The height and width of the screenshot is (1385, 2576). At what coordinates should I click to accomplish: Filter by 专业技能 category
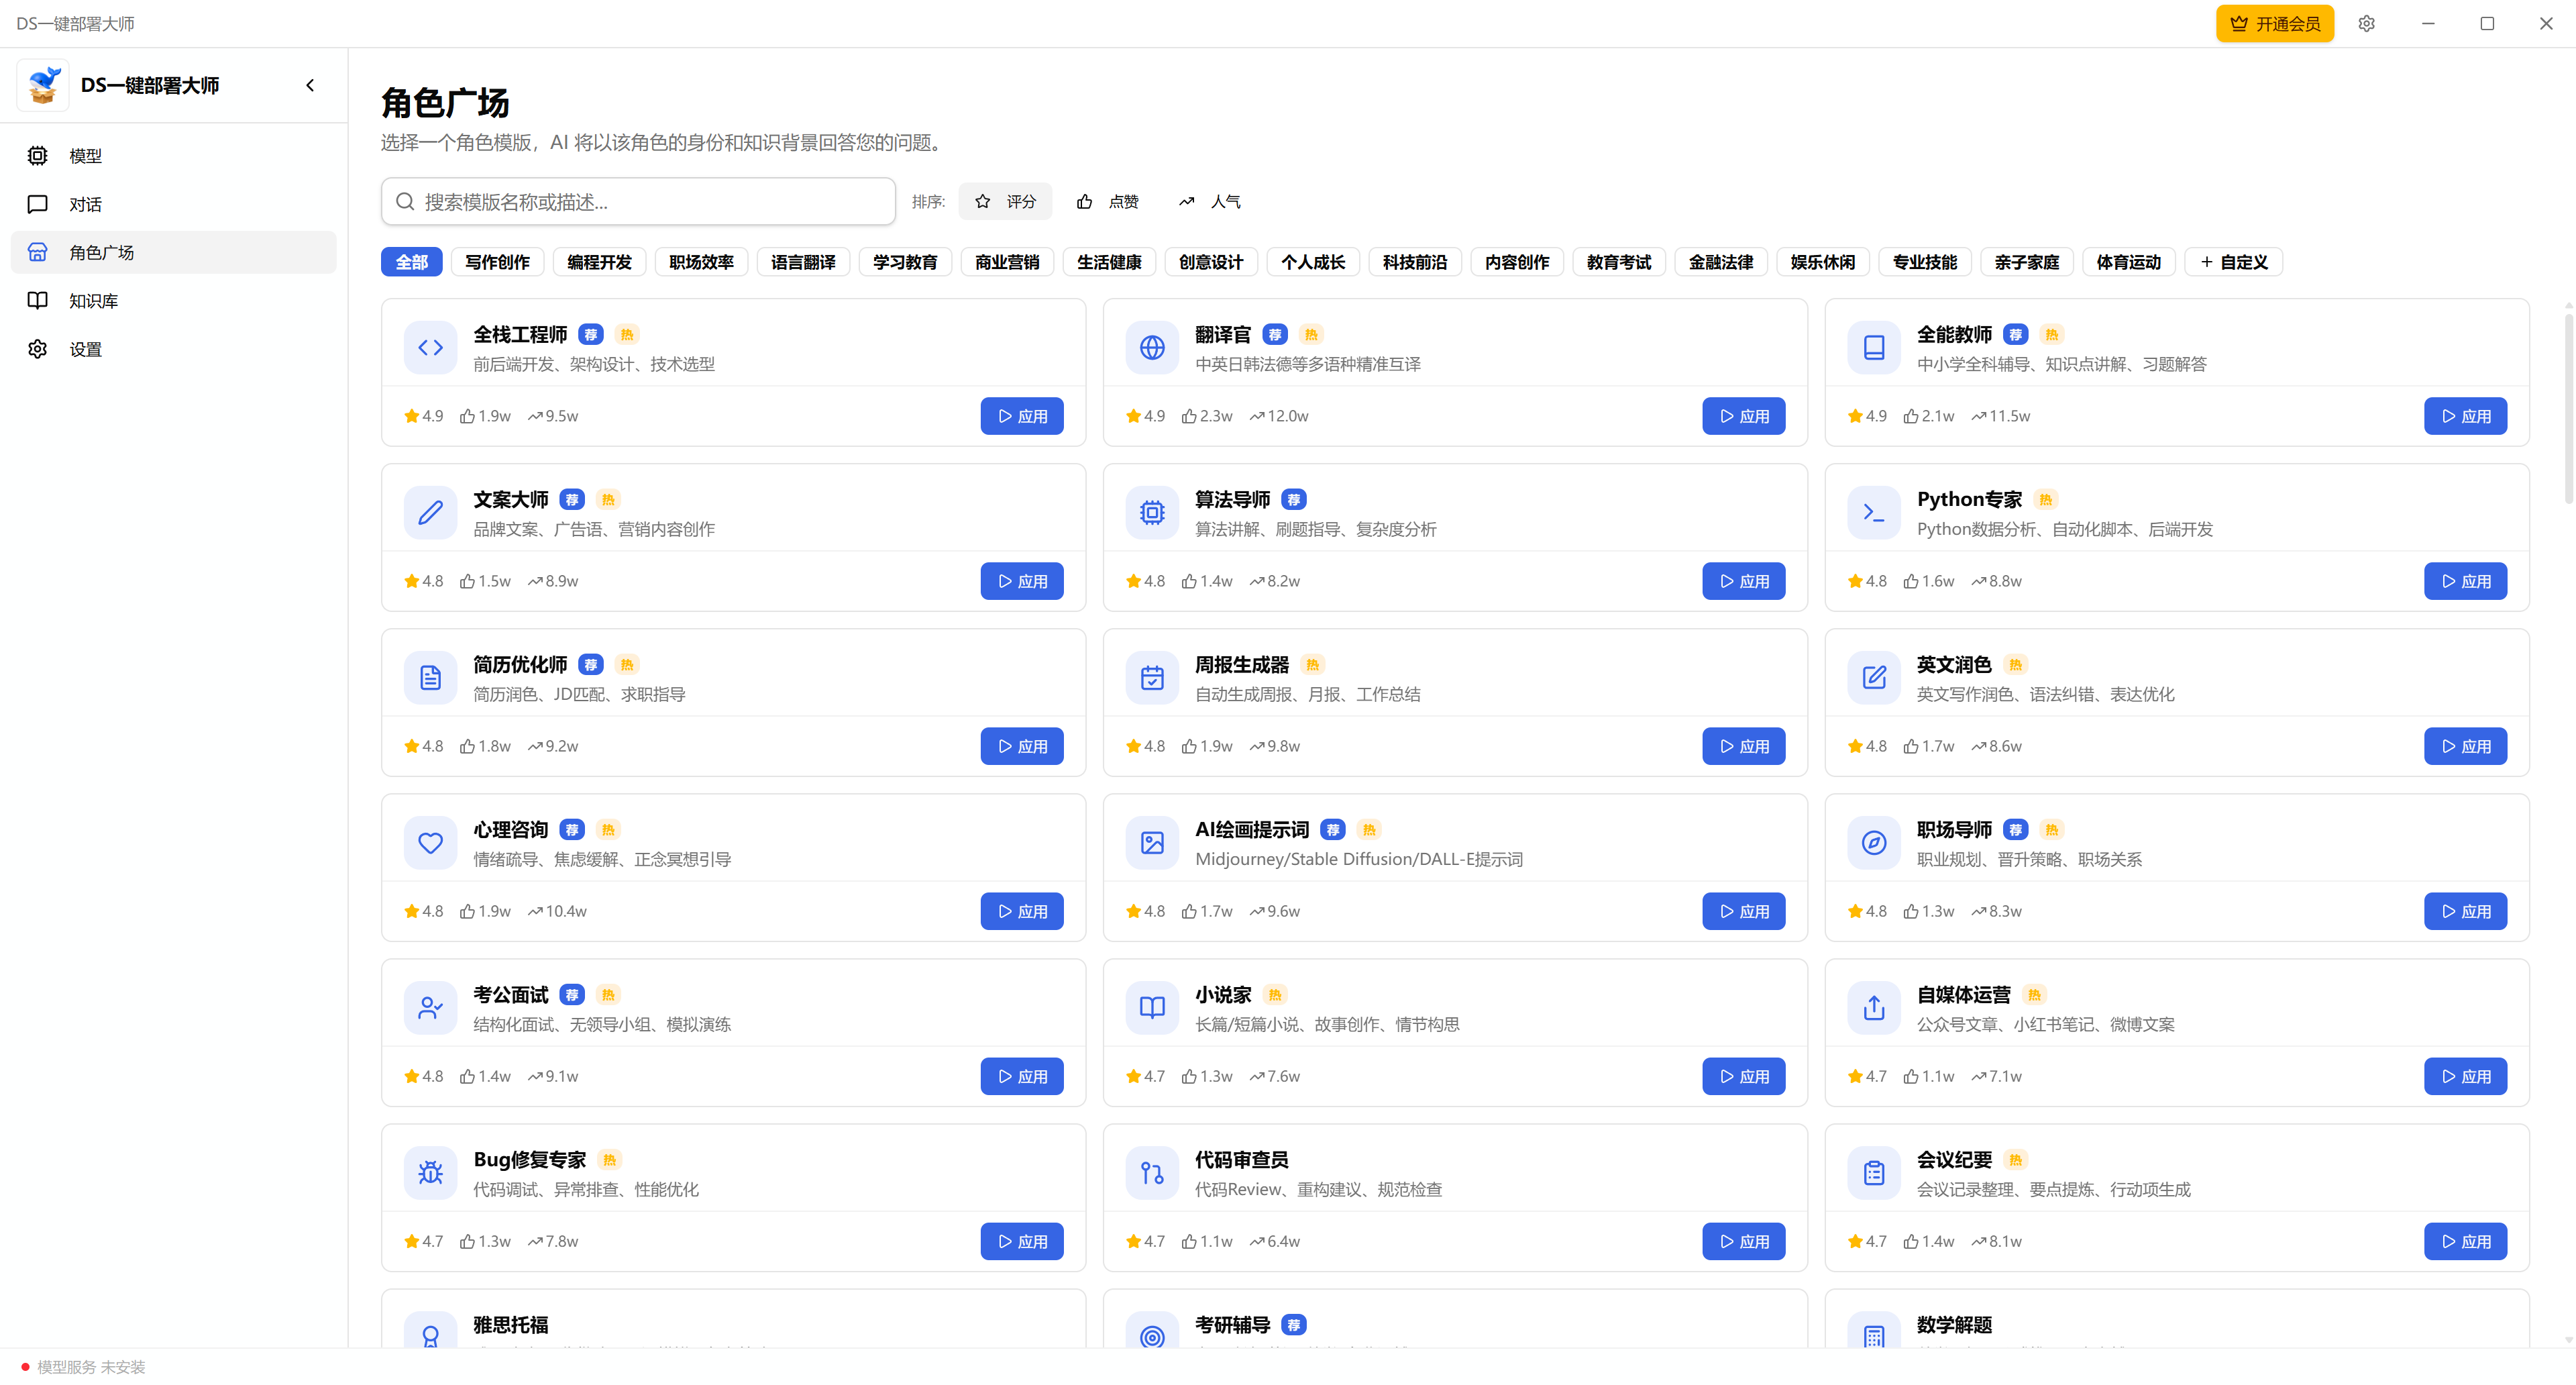(x=1925, y=262)
